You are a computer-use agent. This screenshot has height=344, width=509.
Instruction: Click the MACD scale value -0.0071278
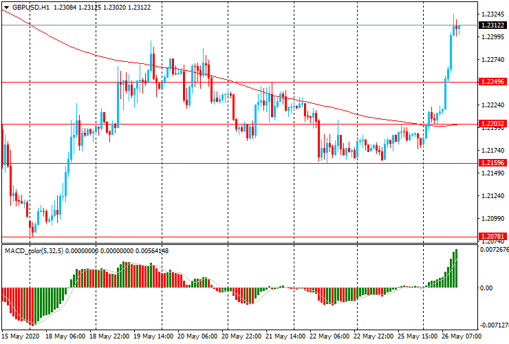[494, 325]
